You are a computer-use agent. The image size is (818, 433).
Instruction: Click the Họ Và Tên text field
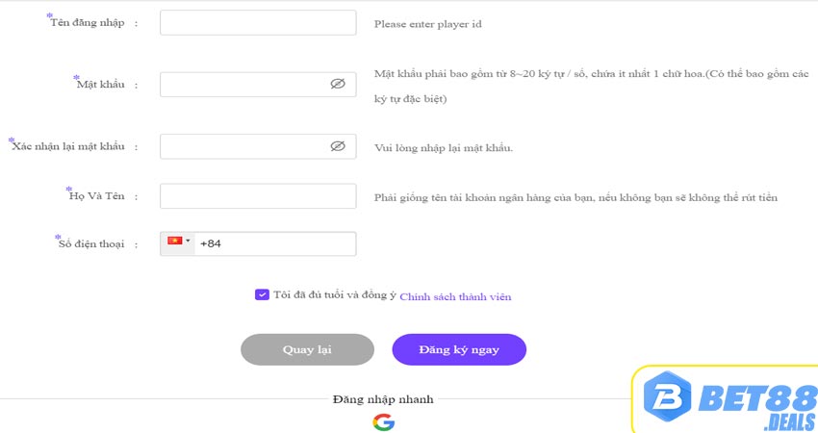click(258, 196)
